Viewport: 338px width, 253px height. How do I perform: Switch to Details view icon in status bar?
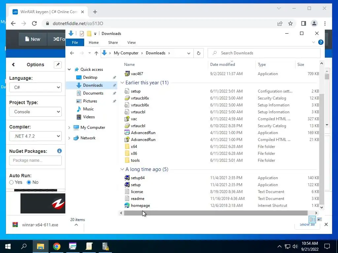[x=312, y=219]
